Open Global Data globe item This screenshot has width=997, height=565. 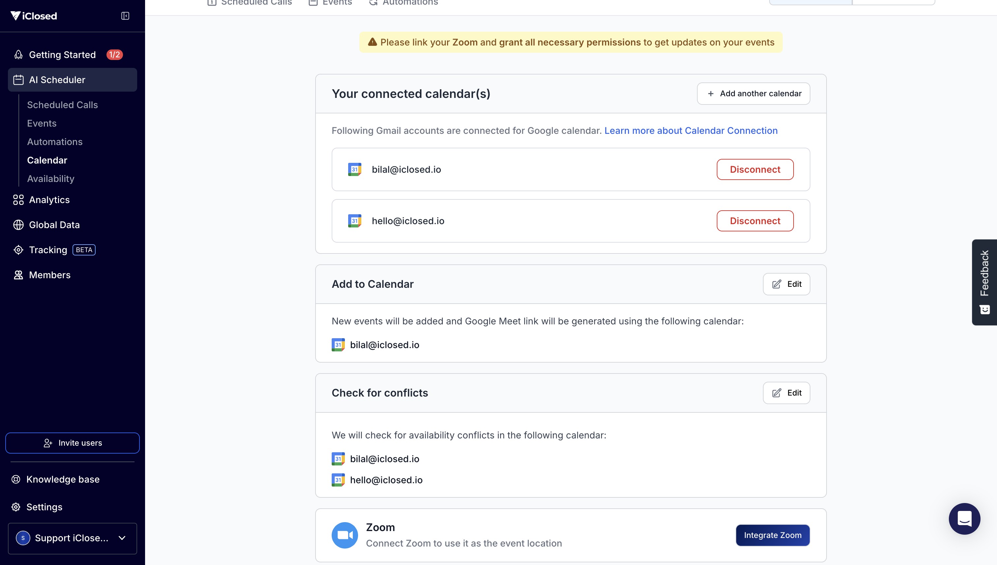[54, 225]
